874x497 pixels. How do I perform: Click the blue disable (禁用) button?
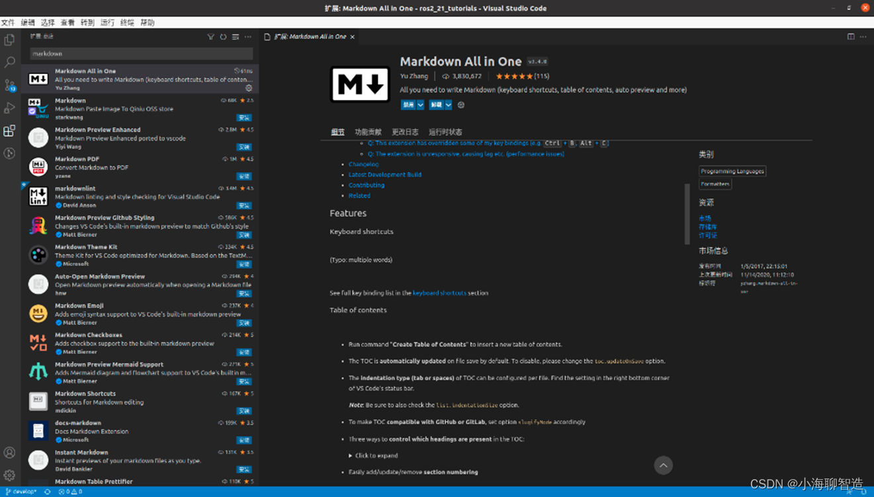[409, 105]
